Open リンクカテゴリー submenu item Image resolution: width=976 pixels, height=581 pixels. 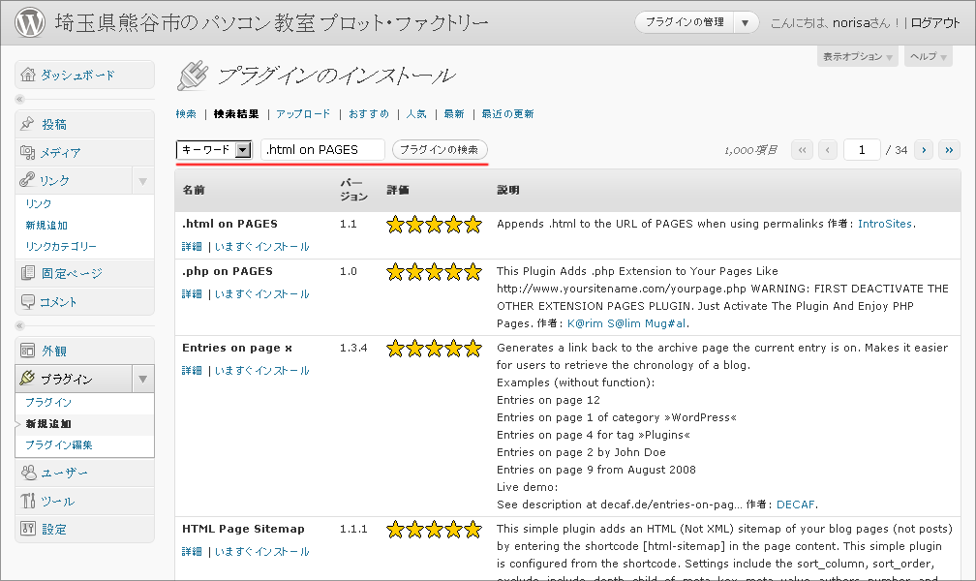point(61,246)
